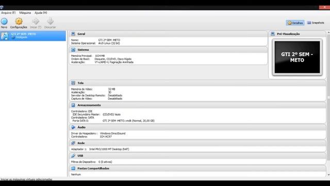Image resolution: width=330 pixels, height=186 pixels.
Task: Open the USB section header link
Action: [80, 156]
